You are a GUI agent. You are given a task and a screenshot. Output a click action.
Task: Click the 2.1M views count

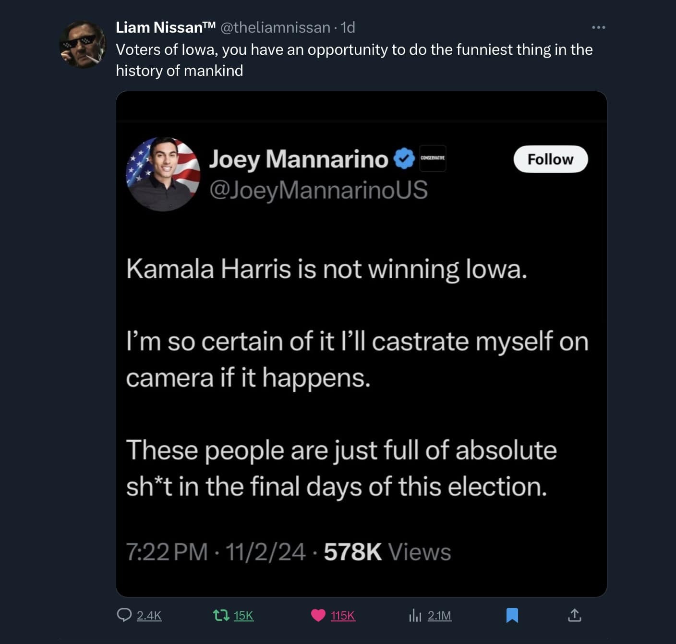(439, 616)
